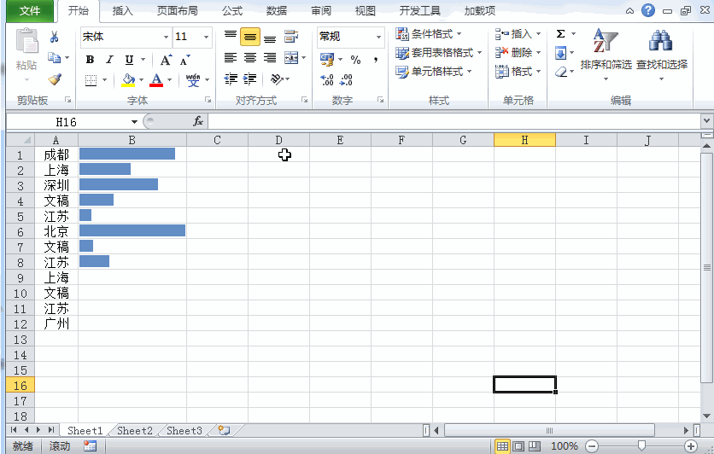Screen dimensions: 714x454
Task: Toggle Bold formatting
Action: tap(91, 60)
